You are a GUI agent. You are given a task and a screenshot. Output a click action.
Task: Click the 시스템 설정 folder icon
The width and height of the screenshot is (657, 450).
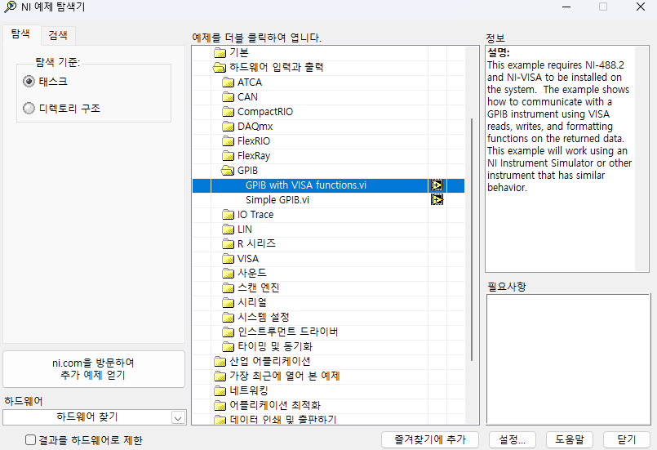(228, 318)
